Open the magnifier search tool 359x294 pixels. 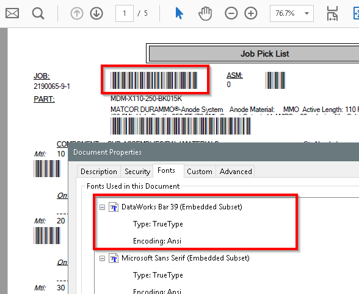(38, 13)
